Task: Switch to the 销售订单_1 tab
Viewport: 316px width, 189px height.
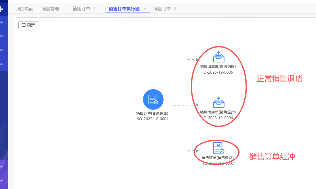Action: (84, 9)
